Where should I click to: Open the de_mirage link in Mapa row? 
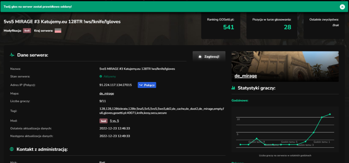click(106, 93)
